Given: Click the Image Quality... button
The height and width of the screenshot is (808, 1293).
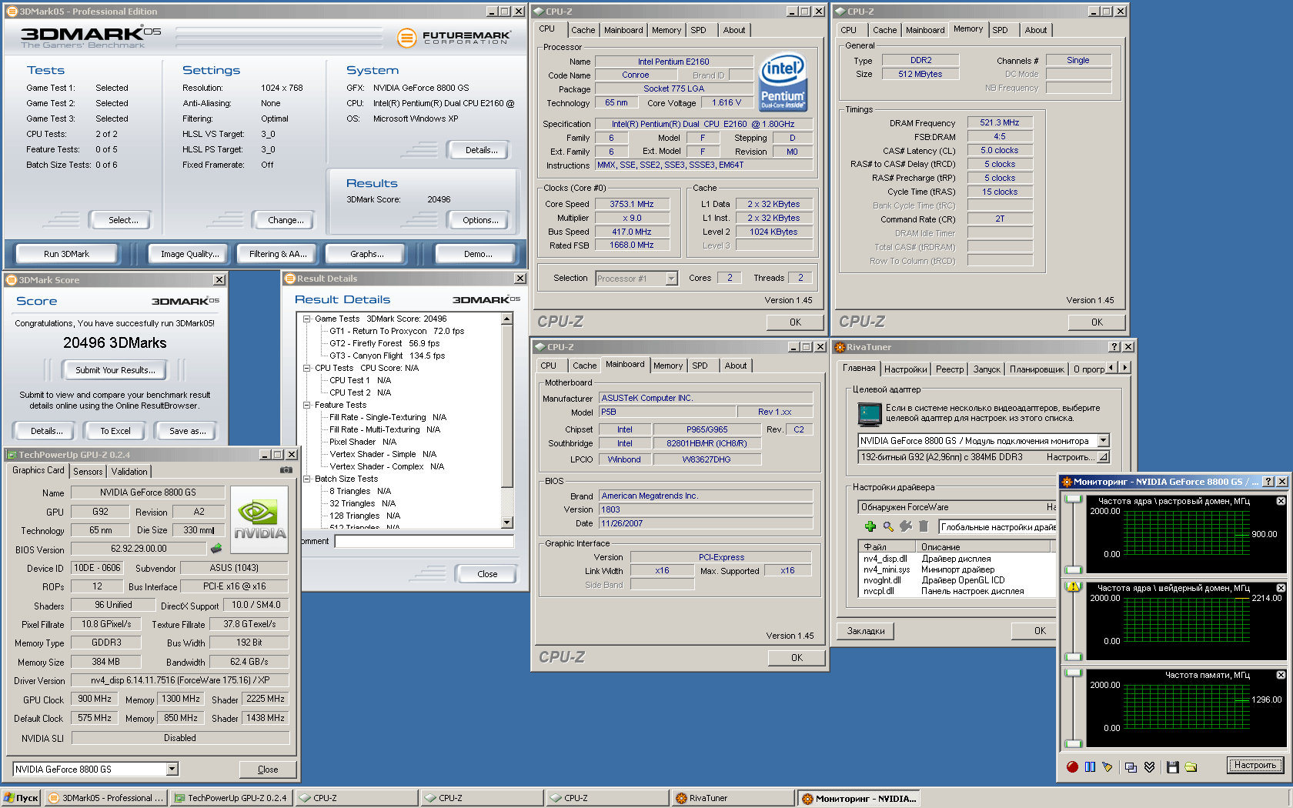Looking at the screenshot, I should [x=190, y=254].
